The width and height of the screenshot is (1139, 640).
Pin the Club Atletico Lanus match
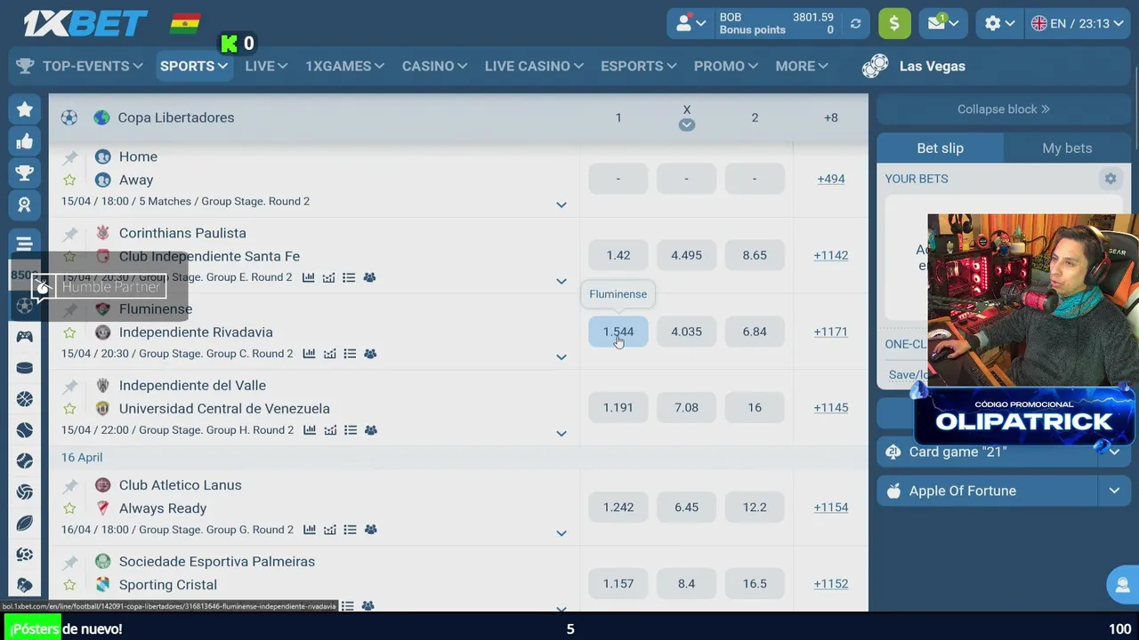69,485
